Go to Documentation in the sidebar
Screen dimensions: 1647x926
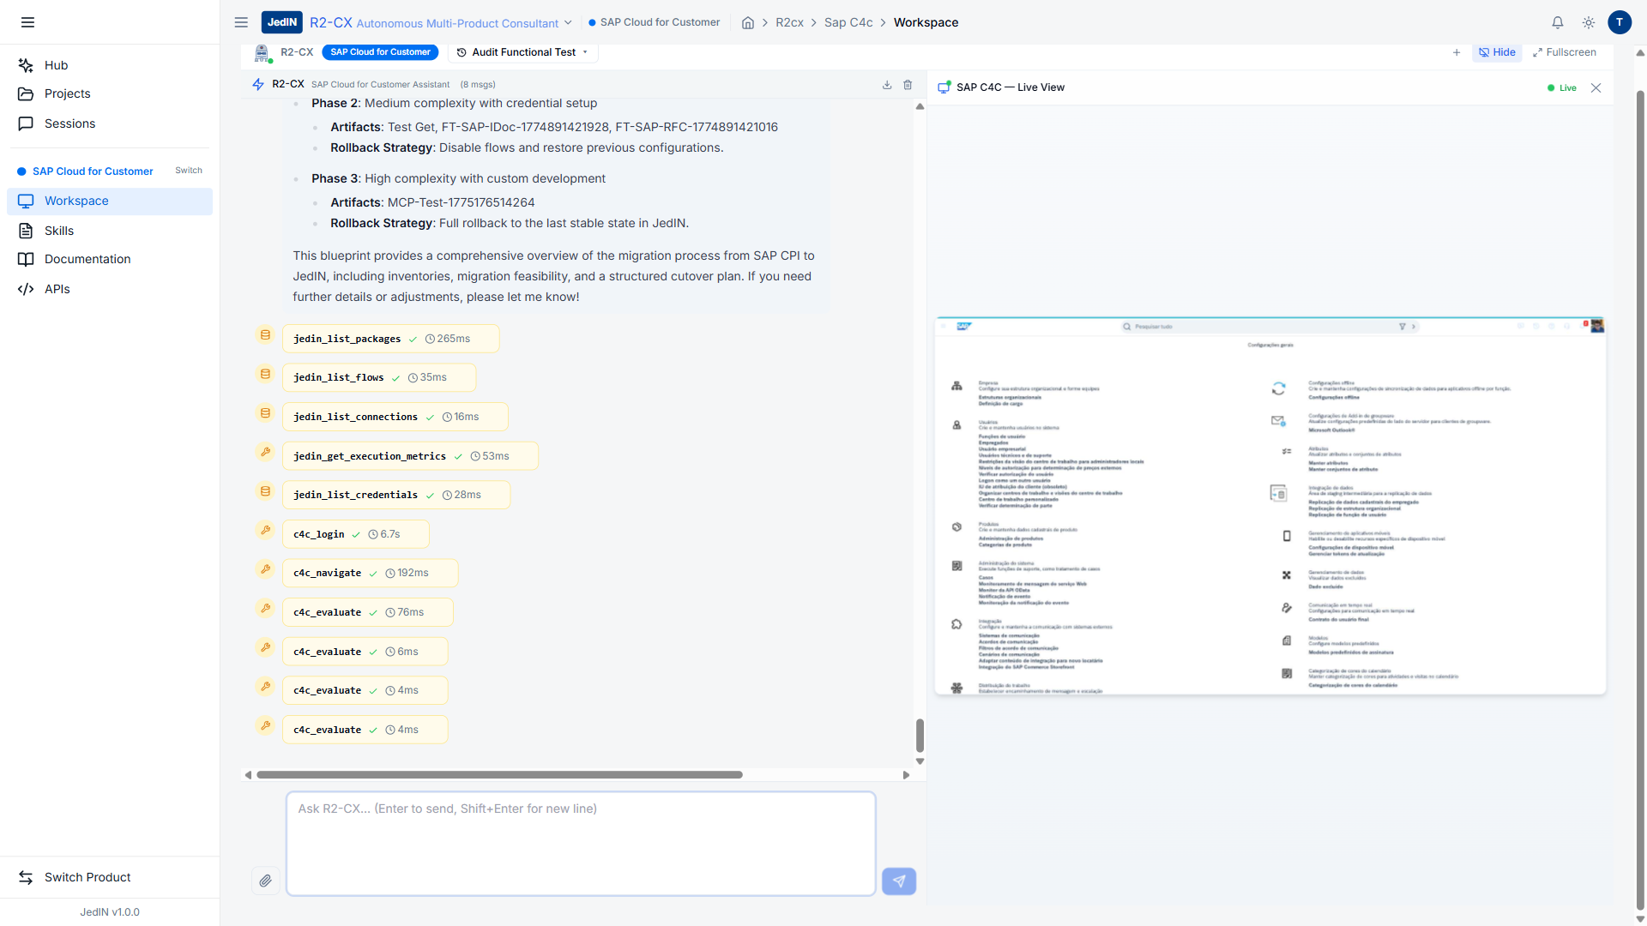(x=87, y=259)
